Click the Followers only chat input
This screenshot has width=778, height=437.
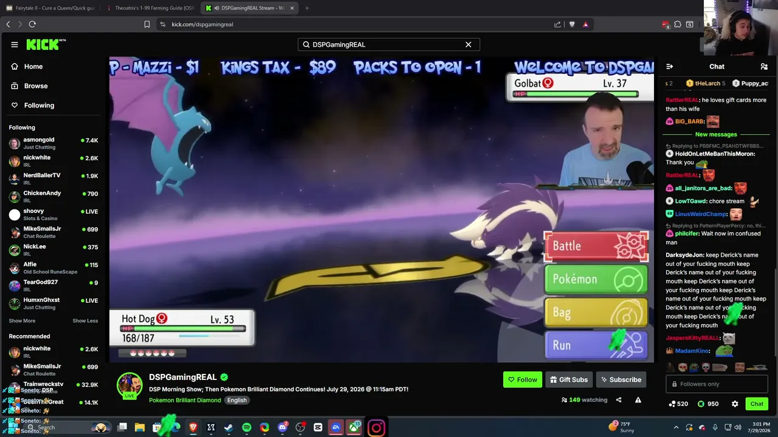coord(717,384)
